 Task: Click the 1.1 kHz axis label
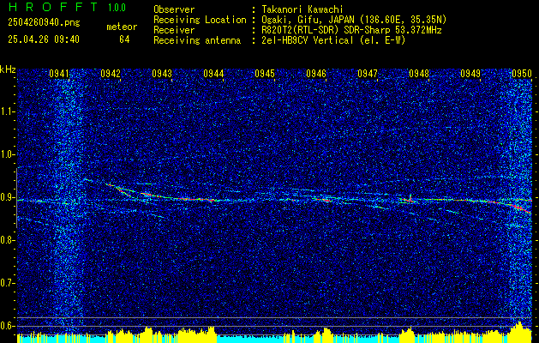[x=8, y=111]
